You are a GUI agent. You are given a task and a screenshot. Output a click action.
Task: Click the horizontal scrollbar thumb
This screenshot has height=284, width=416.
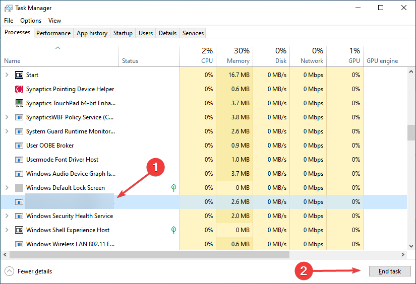click(149, 255)
